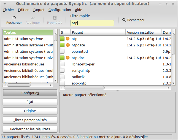The height and width of the screenshot is (140, 178).
Task: Select the État filter button
Action: pos(30,102)
